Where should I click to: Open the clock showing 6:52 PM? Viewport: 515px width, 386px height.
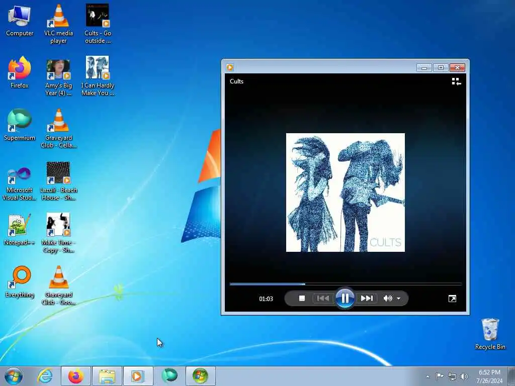tap(489, 376)
